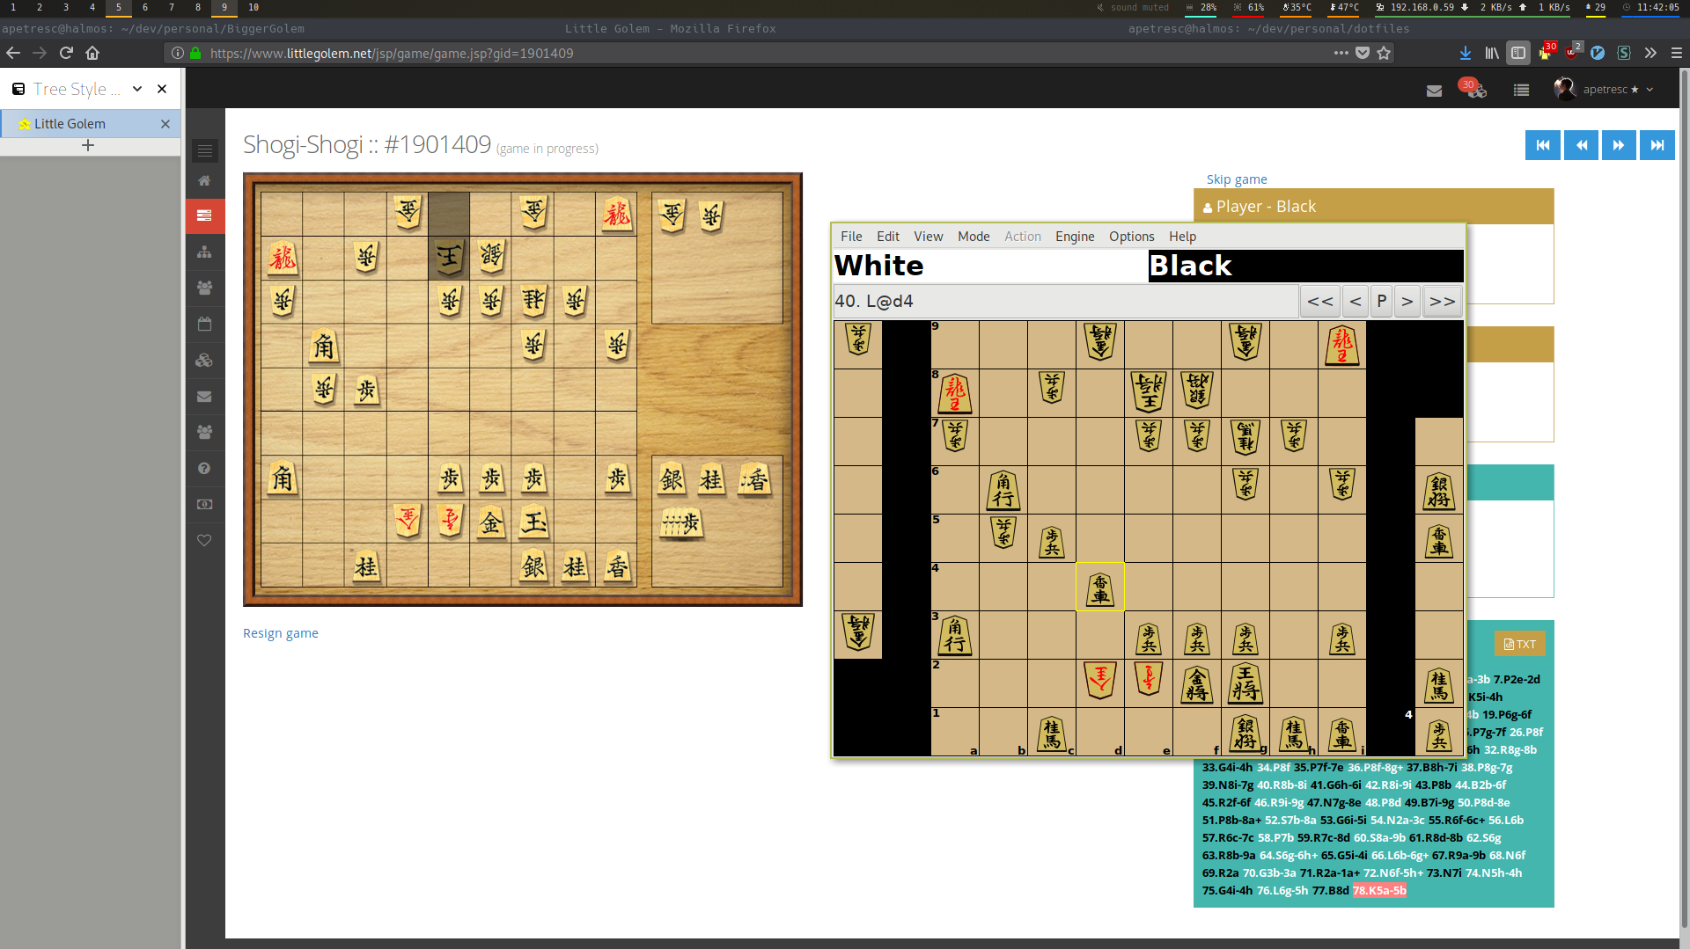
Task: Select the Little Golem tab
Action: pos(90,124)
